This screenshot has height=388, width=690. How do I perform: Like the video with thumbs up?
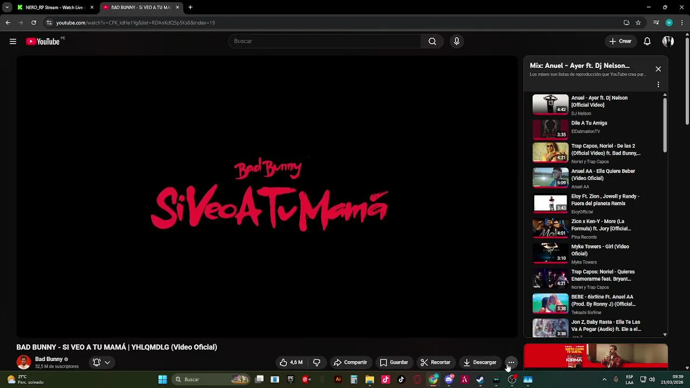point(291,362)
